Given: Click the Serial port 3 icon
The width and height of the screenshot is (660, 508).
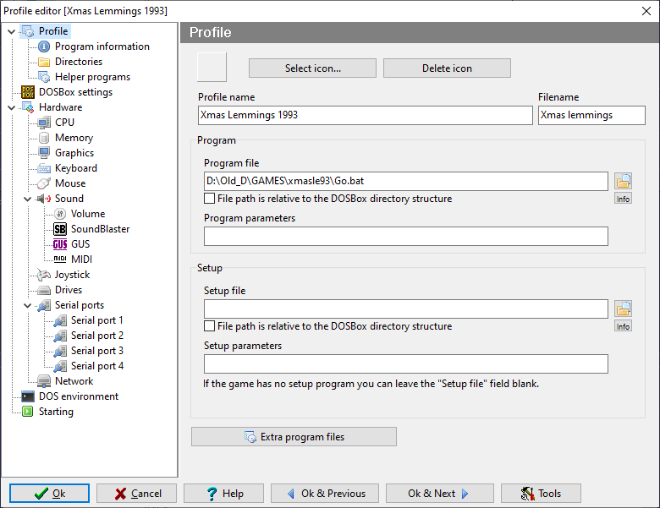Looking at the screenshot, I should coord(60,351).
